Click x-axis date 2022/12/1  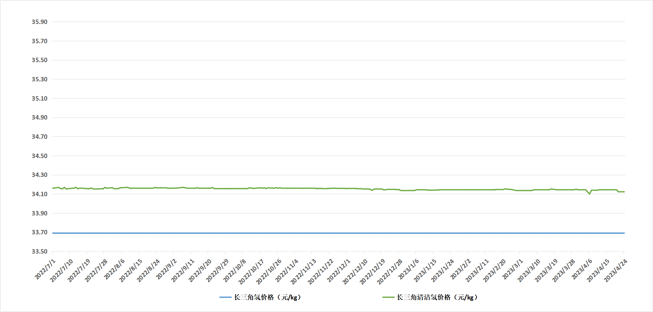coord(339,271)
